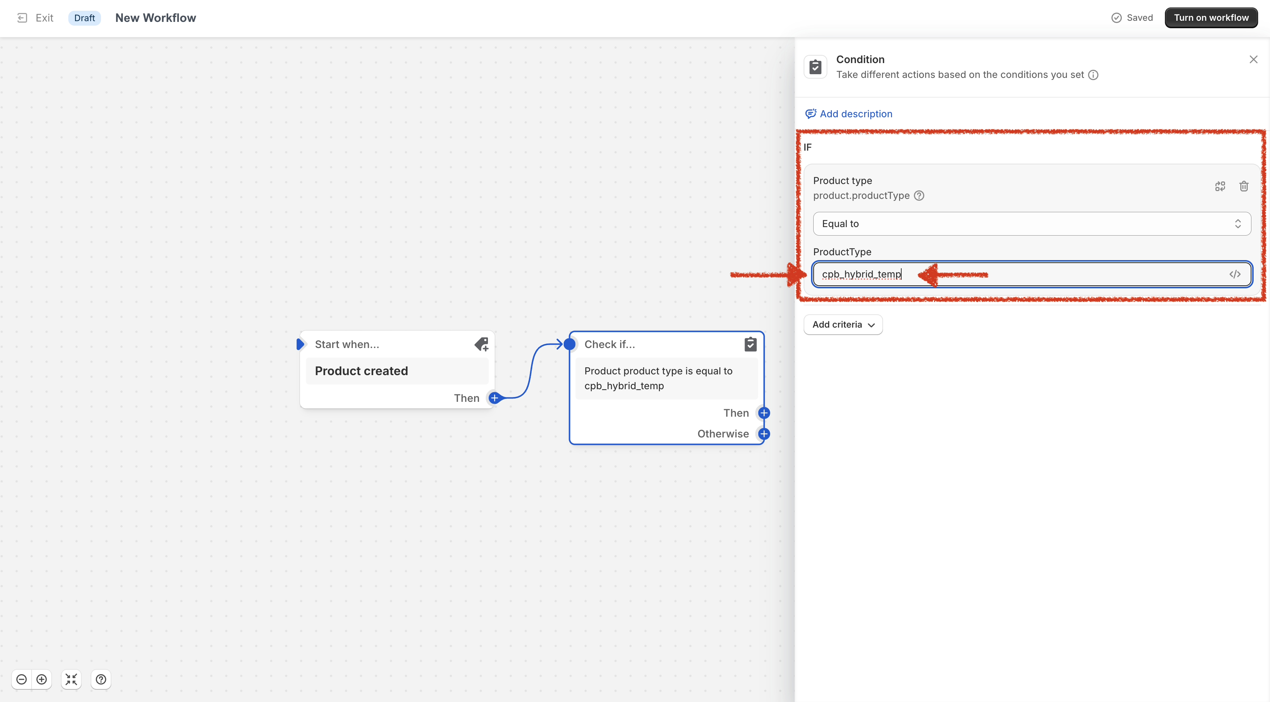Open the Equal to operator dropdown

1032,224
